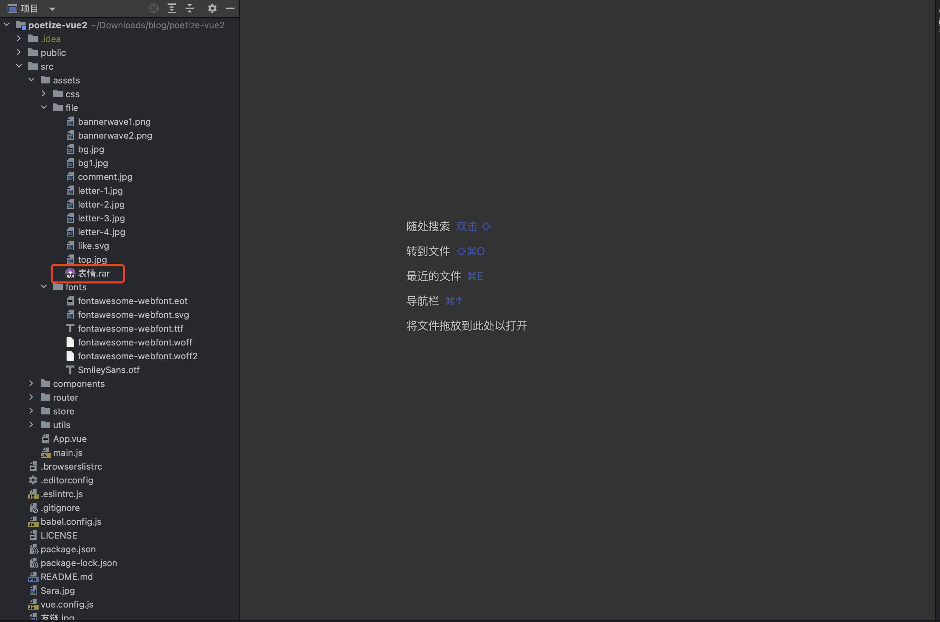Select SmileySans.otf font file
Image resolution: width=940 pixels, height=622 pixels.
(x=108, y=370)
